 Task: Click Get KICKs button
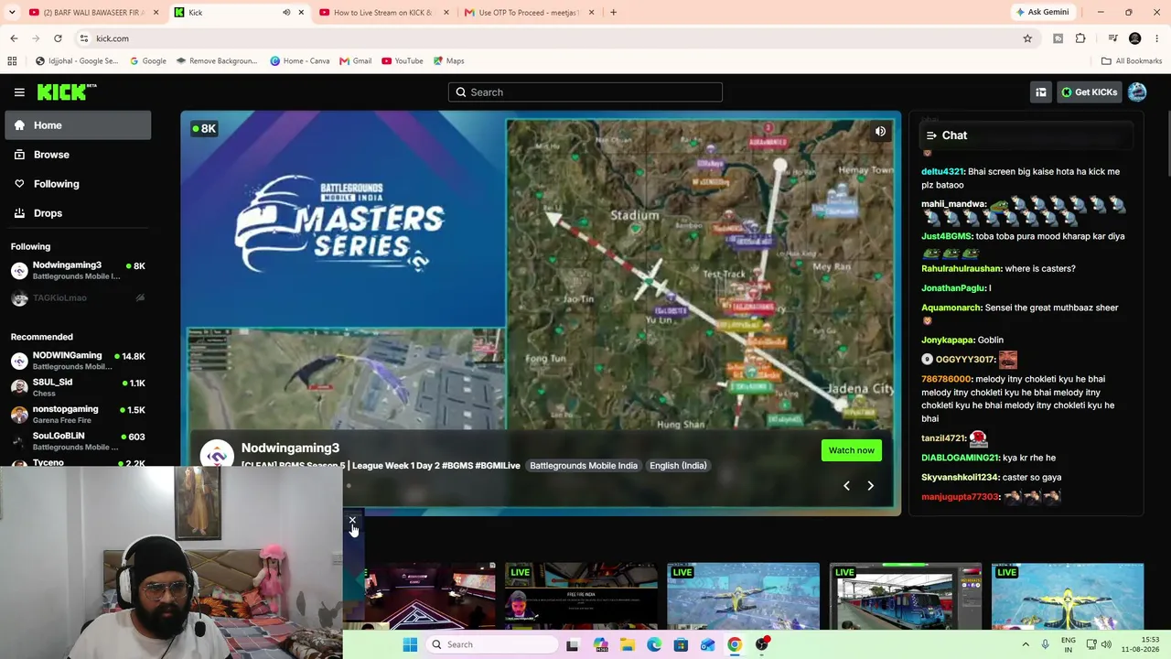[1089, 92]
